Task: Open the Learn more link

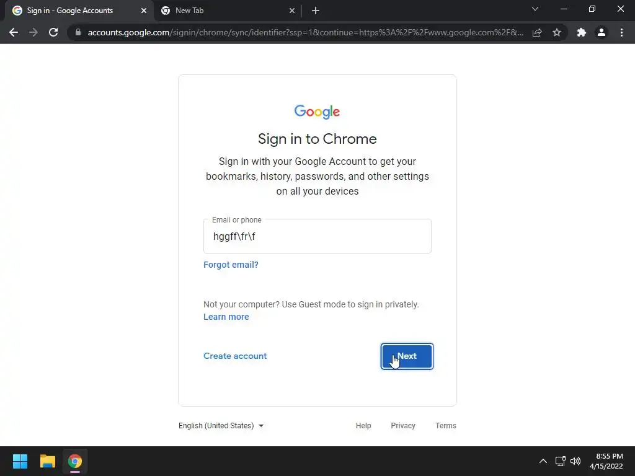Action: point(226,317)
